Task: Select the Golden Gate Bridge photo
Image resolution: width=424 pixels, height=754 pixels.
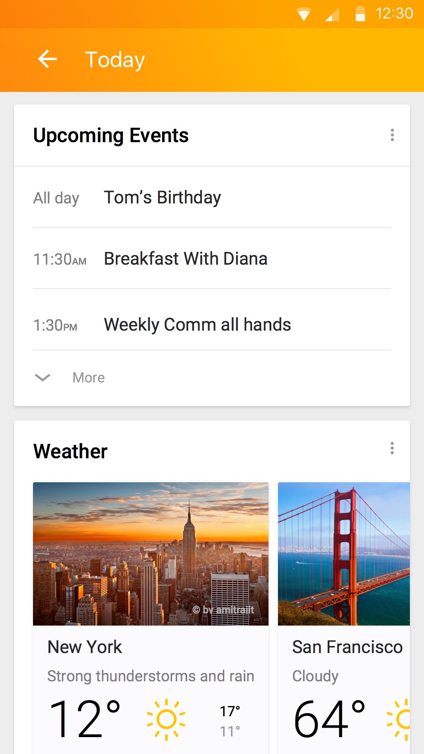Action: (344, 554)
